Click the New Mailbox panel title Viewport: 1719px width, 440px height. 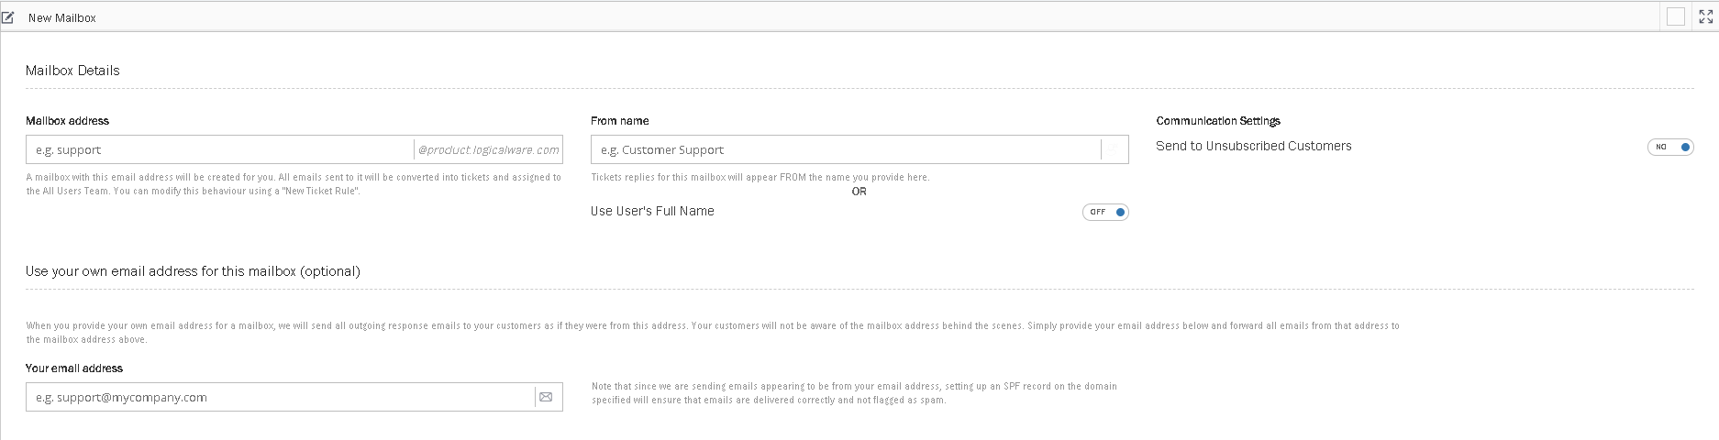click(x=62, y=17)
